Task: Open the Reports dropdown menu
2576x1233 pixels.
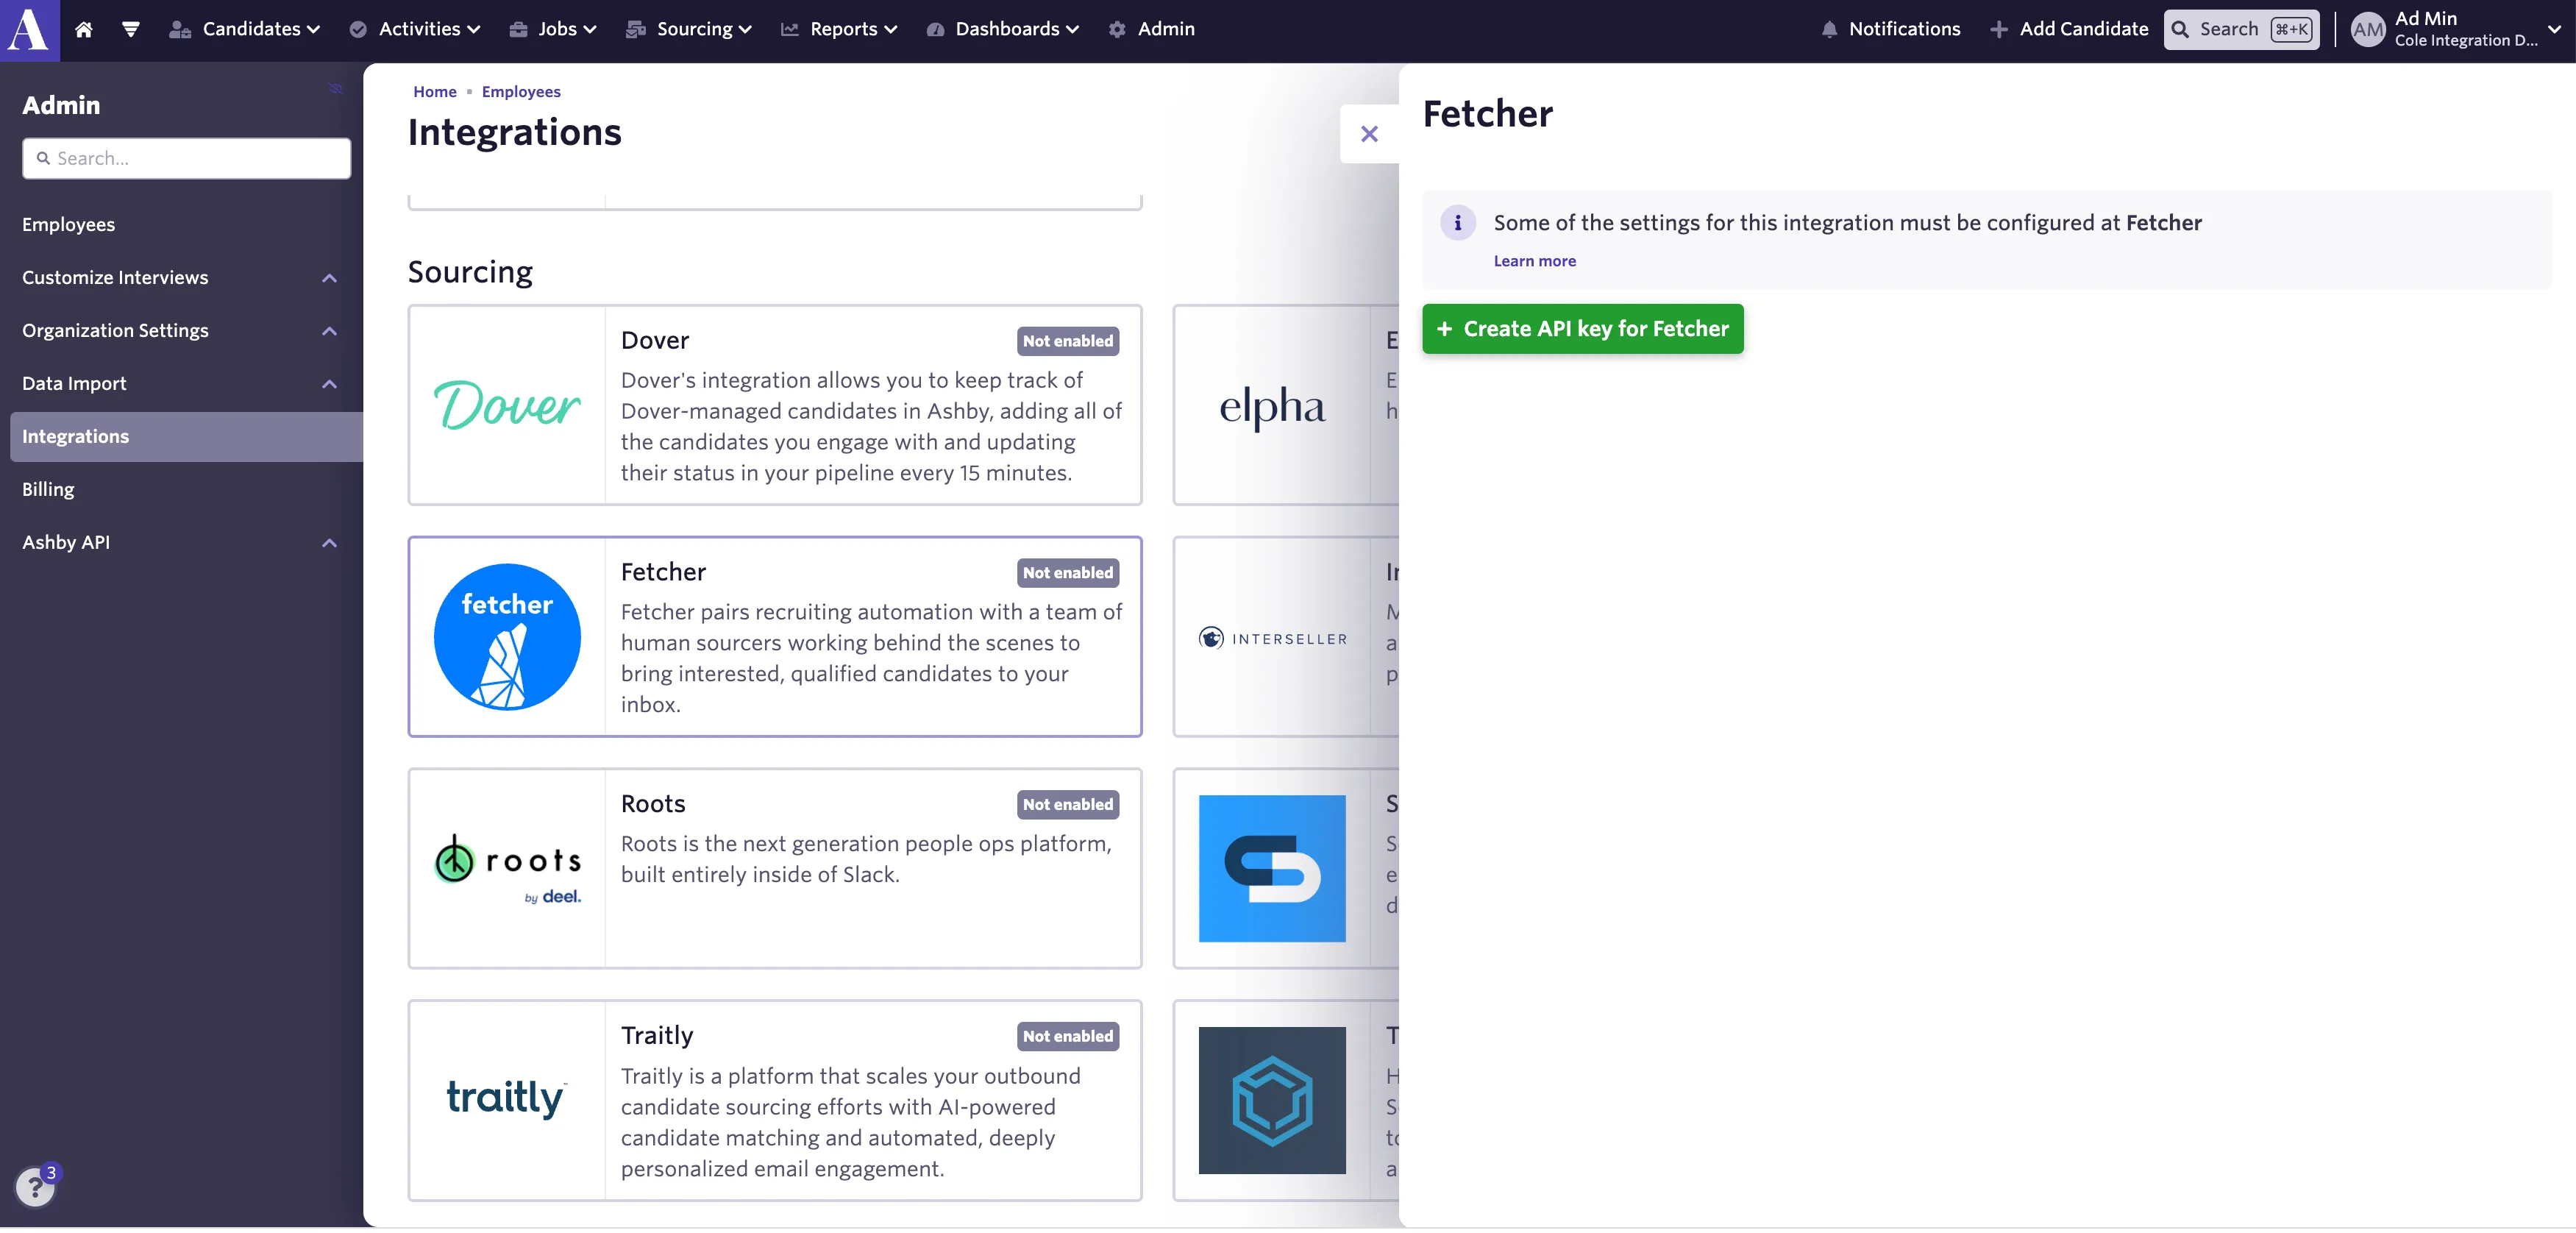Action: 839,29
